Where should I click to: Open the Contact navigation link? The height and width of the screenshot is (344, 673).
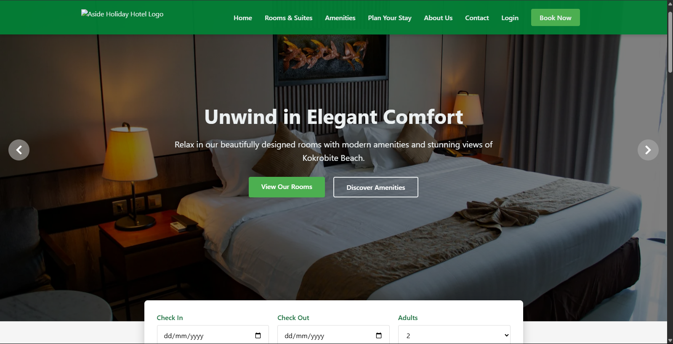tap(477, 18)
